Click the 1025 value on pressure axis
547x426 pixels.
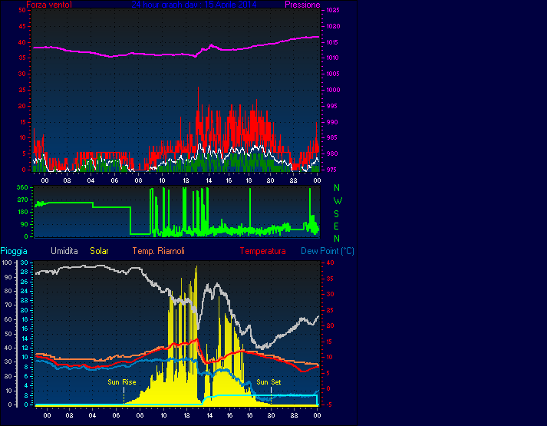332,11
